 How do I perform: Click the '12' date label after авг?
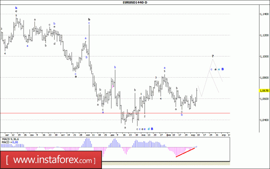coord(13,135)
